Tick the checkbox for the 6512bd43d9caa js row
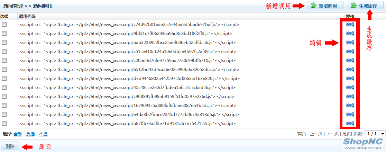The image size is (386, 153). pyautogui.click(x=4, y=70)
